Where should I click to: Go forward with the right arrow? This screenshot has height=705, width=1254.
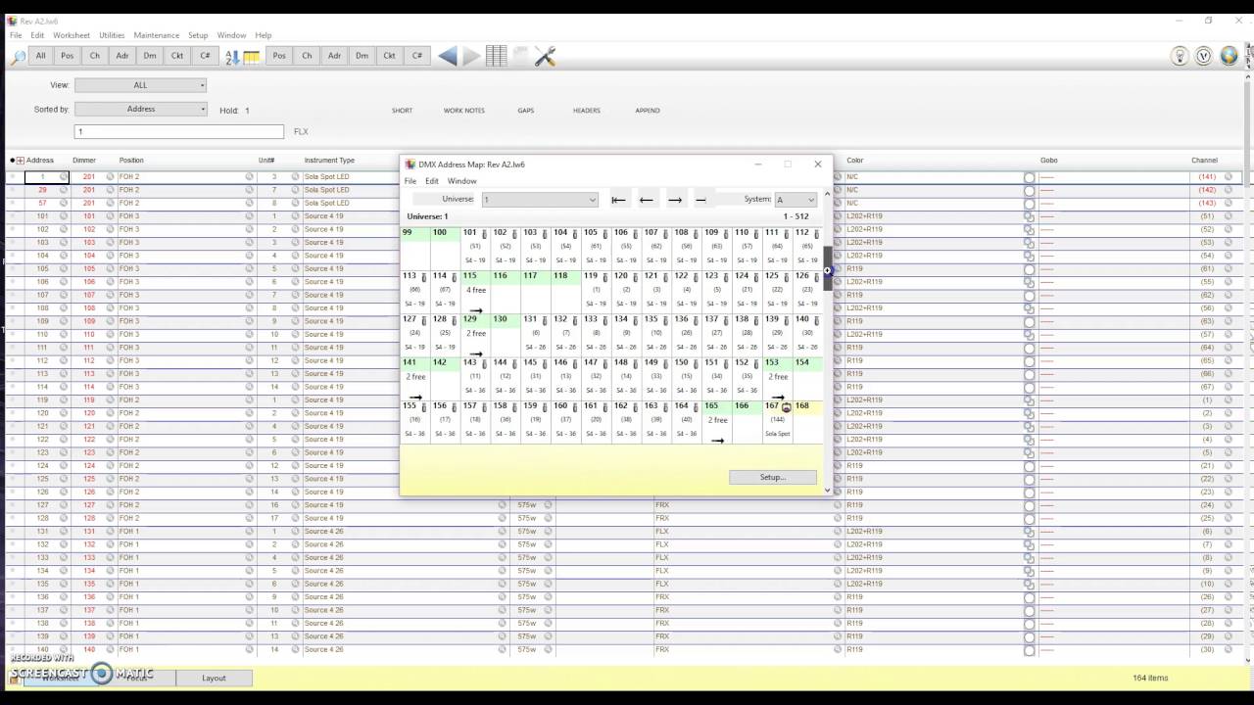point(471,57)
